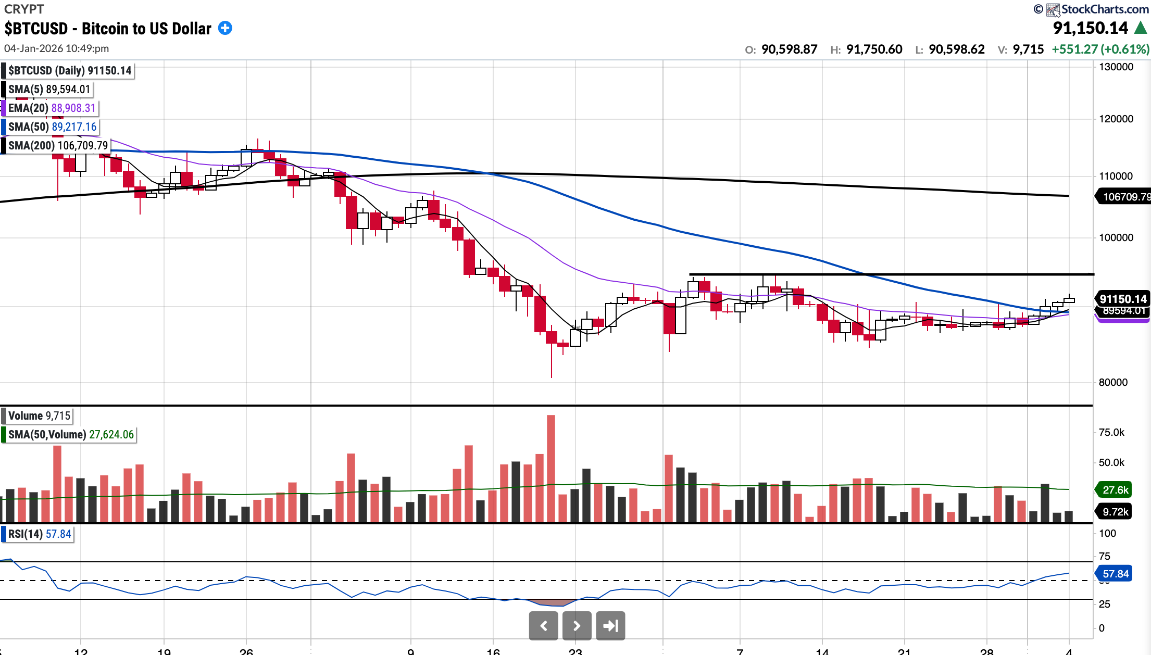Click the tallest volume bar near 23
1151x655 pixels.
551,468
